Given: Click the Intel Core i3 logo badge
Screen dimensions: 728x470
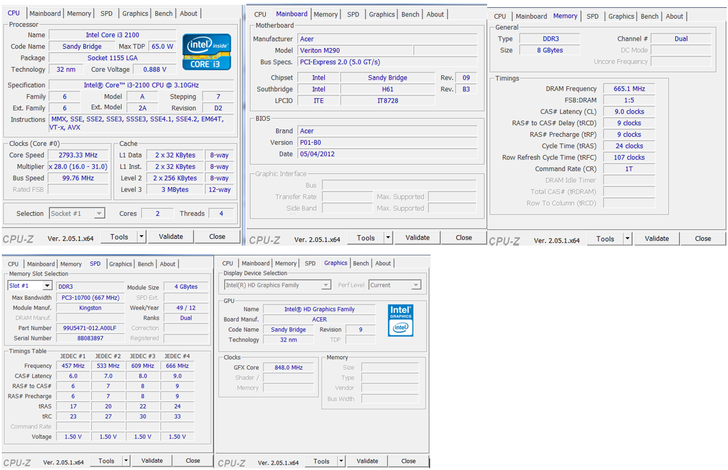Looking at the screenshot, I should (207, 52).
